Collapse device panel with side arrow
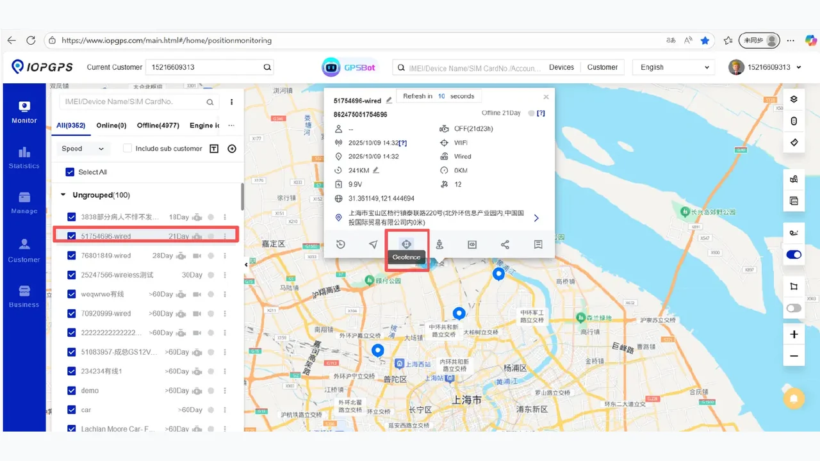This screenshot has width=820, height=461. tap(246, 264)
